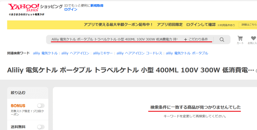Click the Yahoo! Japan logo
This screenshot has height=130, width=257.
coord(23,7)
